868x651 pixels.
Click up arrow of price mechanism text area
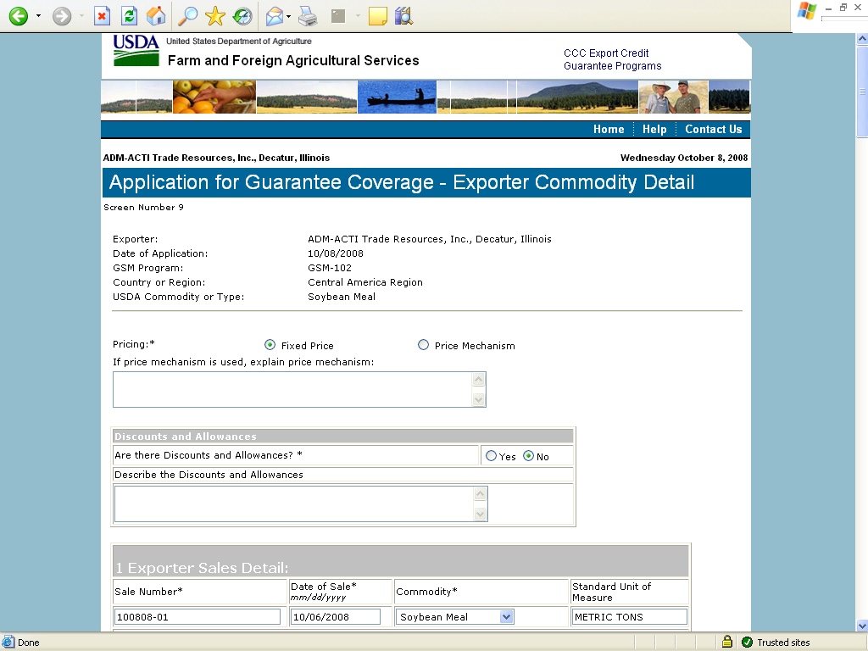coord(479,380)
